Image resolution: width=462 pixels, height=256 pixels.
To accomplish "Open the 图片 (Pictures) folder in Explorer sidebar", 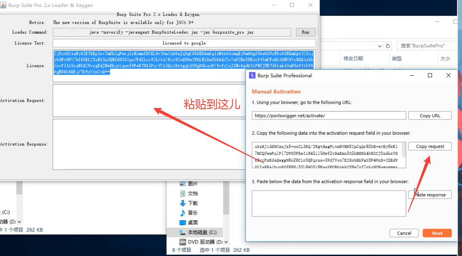I will 193,184.
